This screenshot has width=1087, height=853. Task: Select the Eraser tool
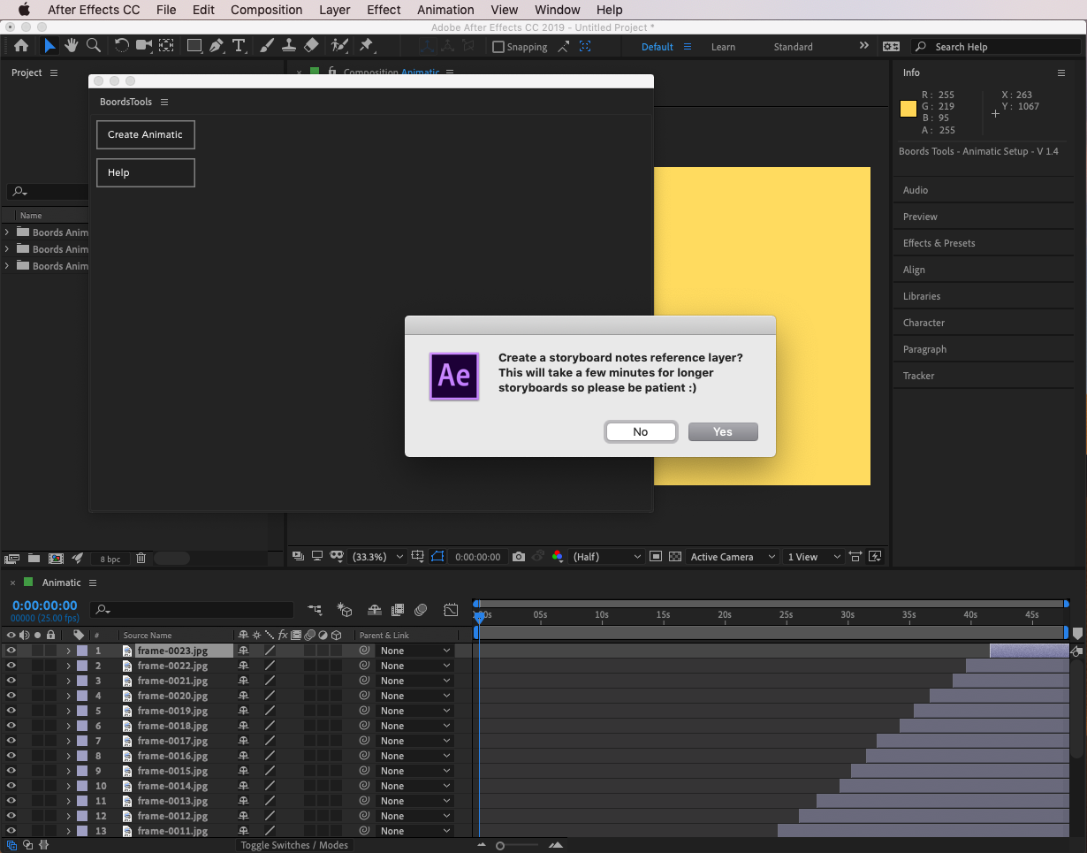pyautogui.click(x=310, y=46)
